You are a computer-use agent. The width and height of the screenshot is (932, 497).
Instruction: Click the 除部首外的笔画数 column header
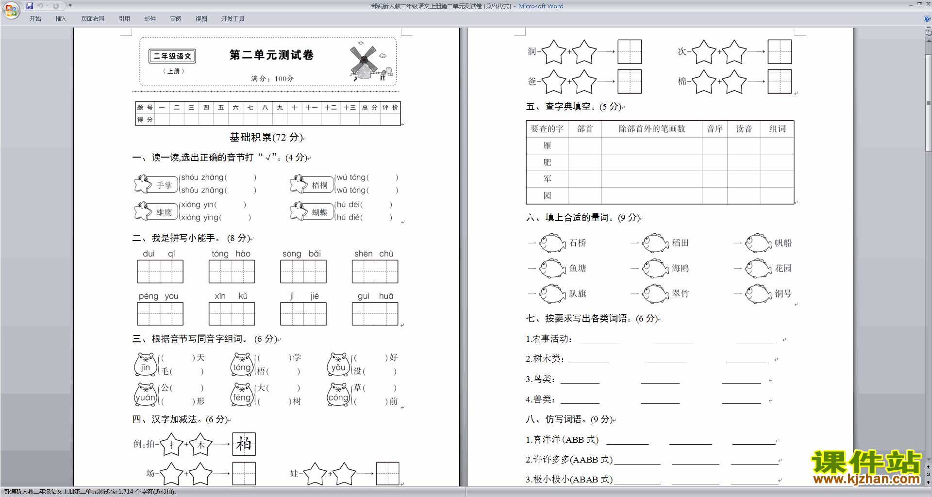[651, 129]
